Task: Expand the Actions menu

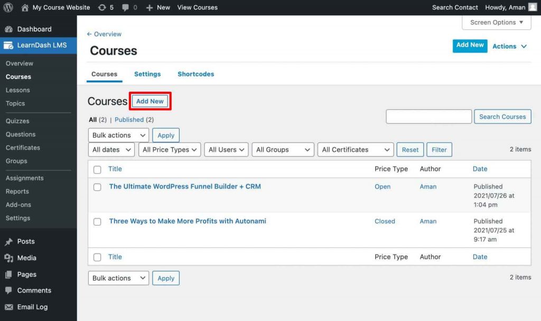Action: (x=510, y=46)
